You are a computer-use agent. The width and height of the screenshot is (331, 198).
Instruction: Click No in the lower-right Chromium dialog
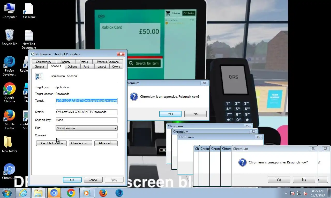tap(304, 180)
